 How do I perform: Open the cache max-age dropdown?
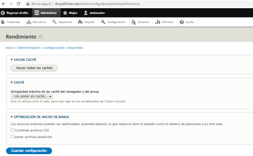(x=32, y=96)
